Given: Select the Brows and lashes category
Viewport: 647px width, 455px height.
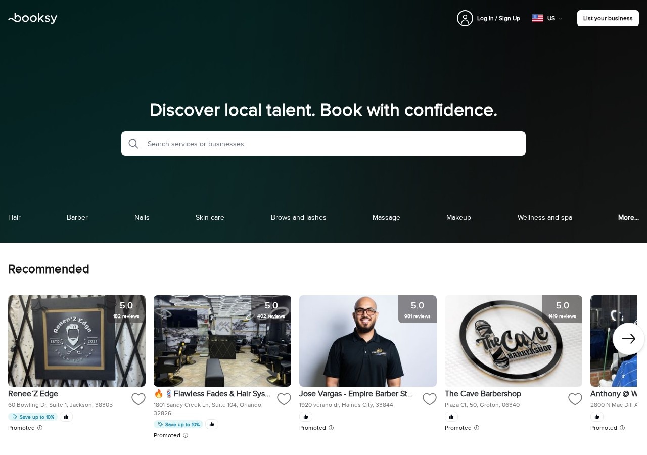Looking at the screenshot, I should (x=299, y=217).
